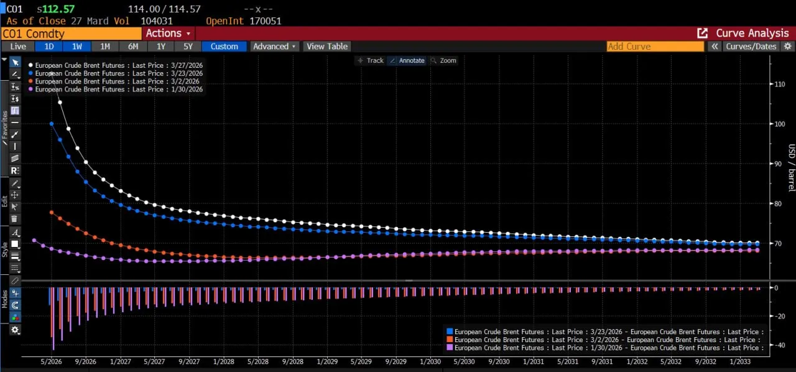Viewport: 796px width, 372px height.
Task: Open the Curves/Dates panel
Action: tap(751, 47)
